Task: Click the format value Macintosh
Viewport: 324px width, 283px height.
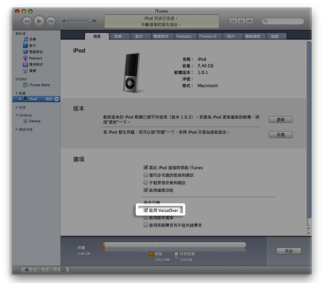Action: (208, 85)
